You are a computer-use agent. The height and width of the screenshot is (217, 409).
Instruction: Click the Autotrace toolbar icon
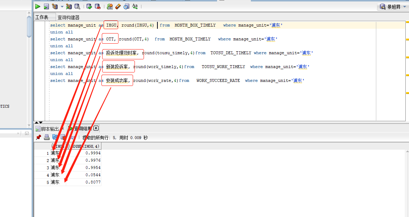coord(69,7)
